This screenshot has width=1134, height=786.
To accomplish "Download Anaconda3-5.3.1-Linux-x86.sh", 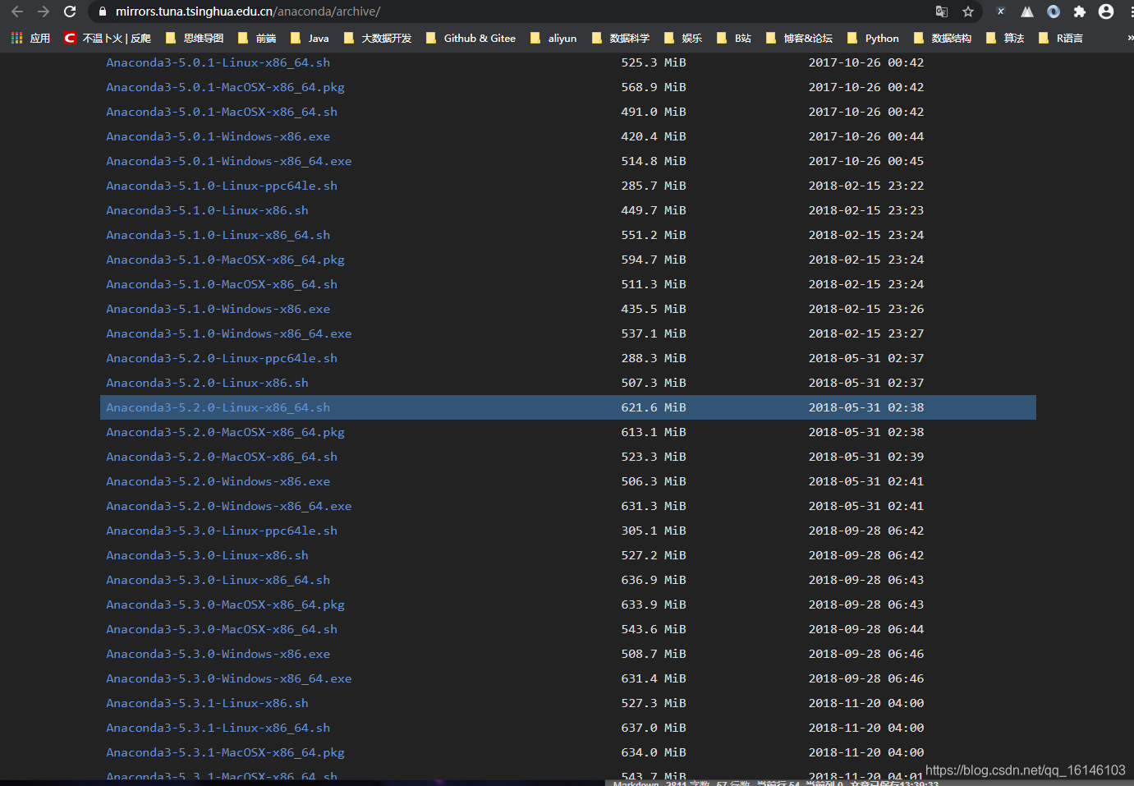I will 208,703.
